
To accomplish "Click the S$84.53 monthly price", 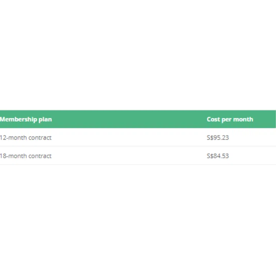I will (x=218, y=156).
